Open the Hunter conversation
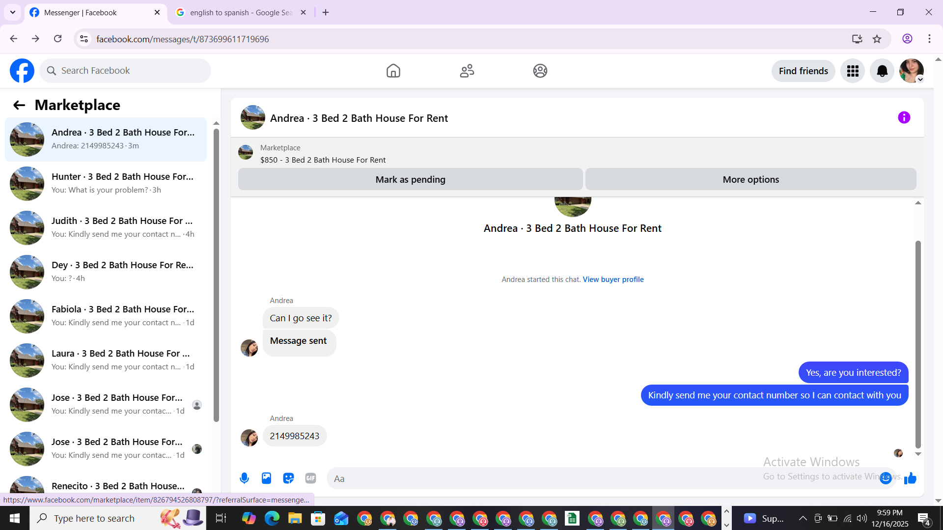Screen dimensions: 943x530 [106, 184]
